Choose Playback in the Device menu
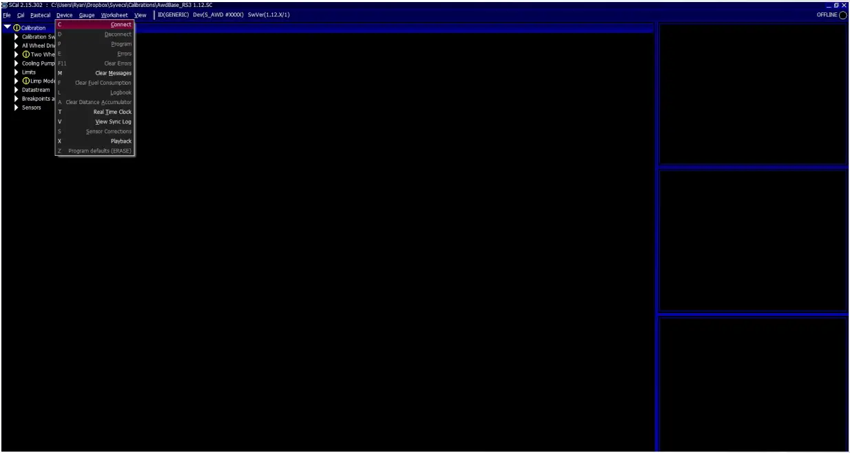This screenshot has width=850, height=453. tap(94, 141)
